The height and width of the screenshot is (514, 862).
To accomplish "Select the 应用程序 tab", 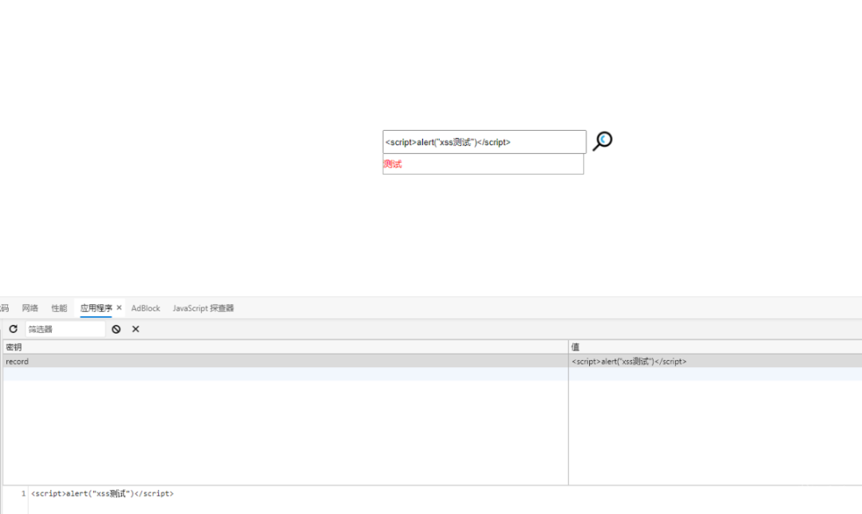I will (x=97, y=308).
